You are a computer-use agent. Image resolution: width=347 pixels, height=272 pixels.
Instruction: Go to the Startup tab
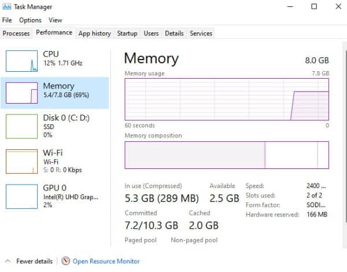(127, 34)
